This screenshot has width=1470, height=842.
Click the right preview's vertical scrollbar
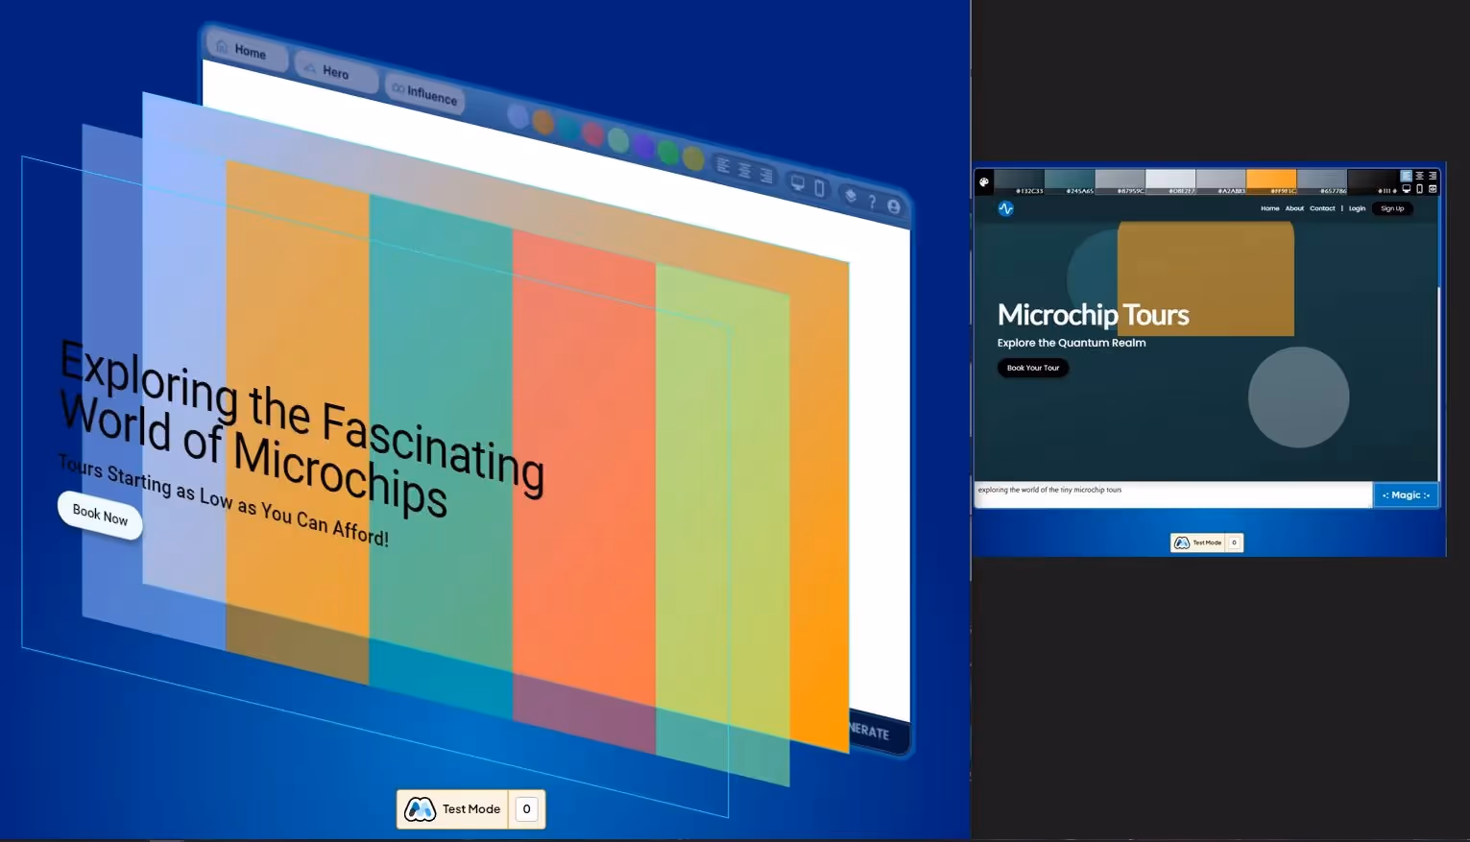pyautogui.click(x=1438, y=382)
